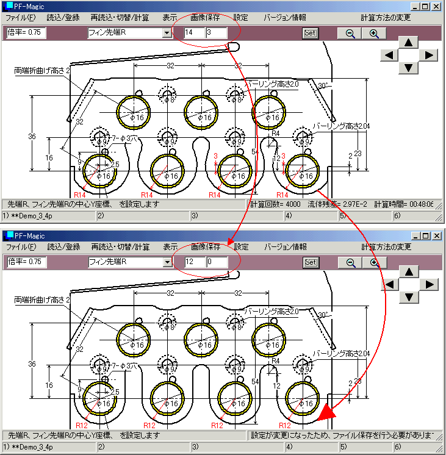The height and width of the screenshot is (455, 446).
Task: Click PF-Magic app icon in bottom title bar
Action: [x=9, y=235]
